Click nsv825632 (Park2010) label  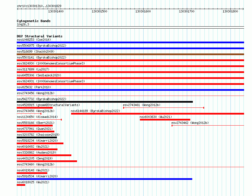pos(34,87)
